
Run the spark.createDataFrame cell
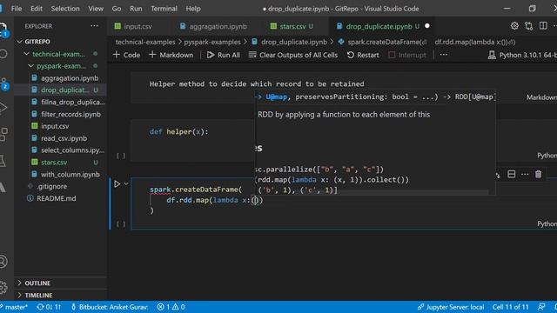117,183
